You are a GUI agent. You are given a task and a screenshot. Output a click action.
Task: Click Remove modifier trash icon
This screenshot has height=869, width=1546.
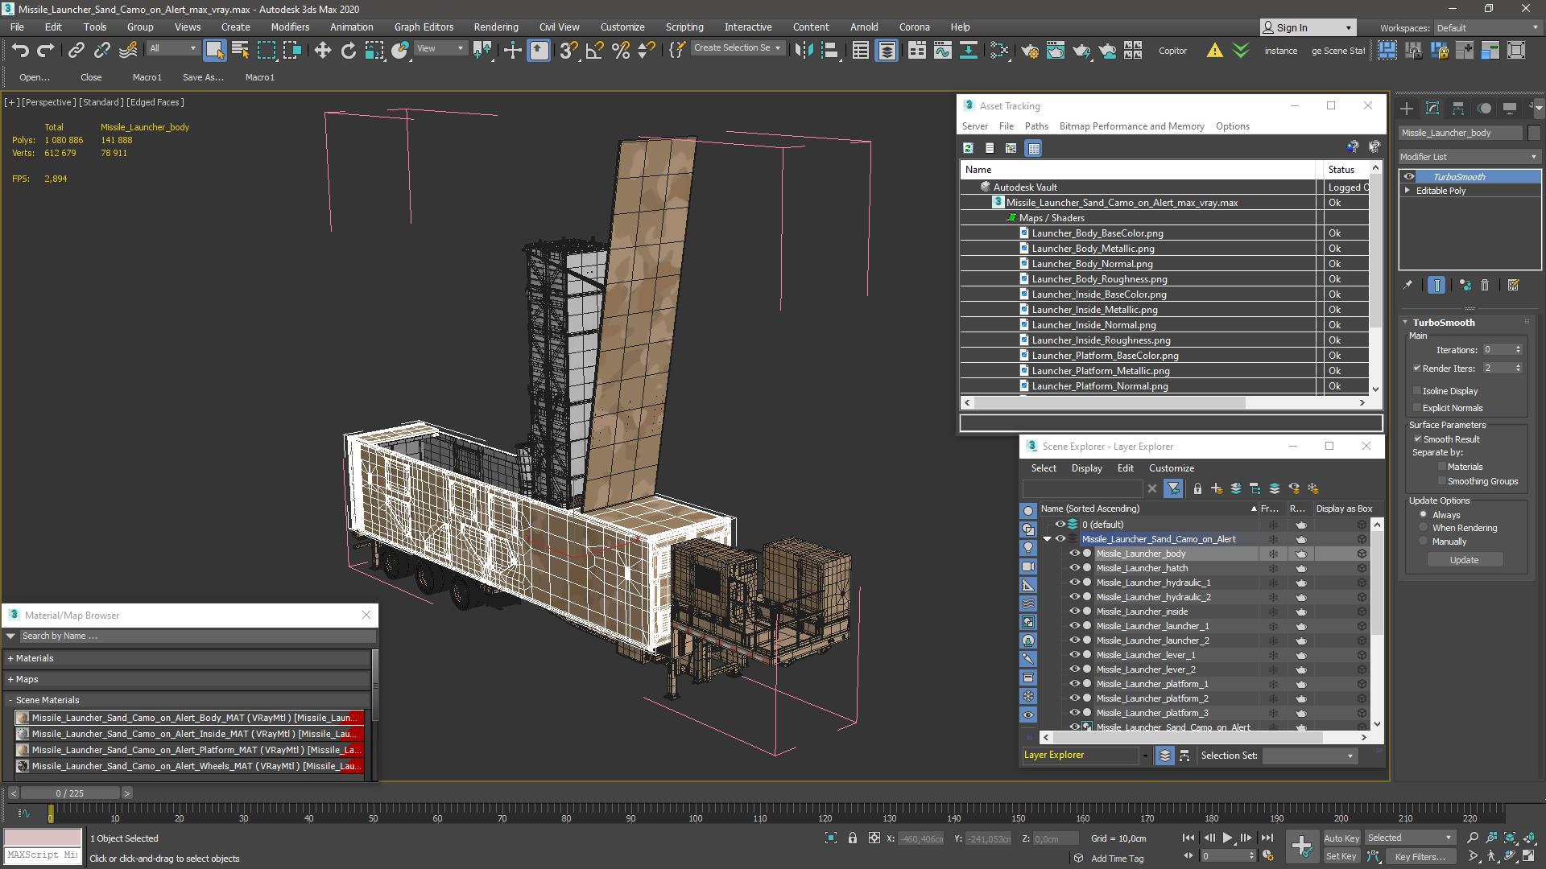tap(1485, 285)
